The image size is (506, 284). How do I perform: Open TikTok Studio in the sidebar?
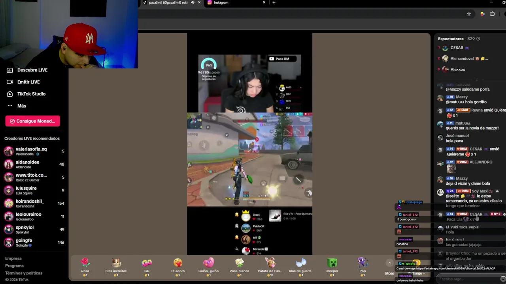click(x=26, y=94)
